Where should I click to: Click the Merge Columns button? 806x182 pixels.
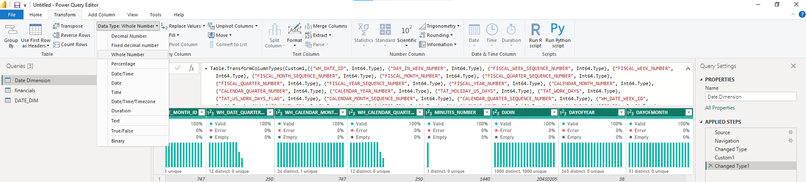(326, 26)
